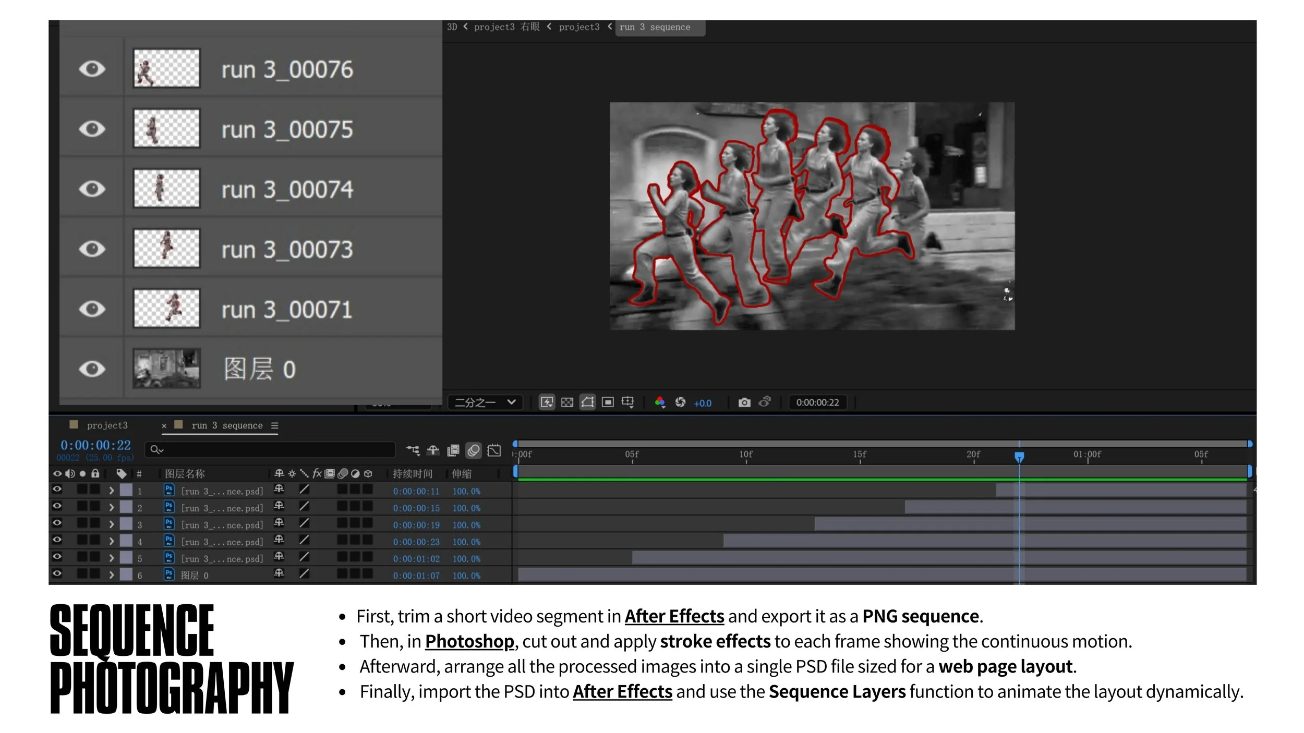Click the Frame Blending filmstrip icon
This screenshot has width=1304, height=733.
453,450
